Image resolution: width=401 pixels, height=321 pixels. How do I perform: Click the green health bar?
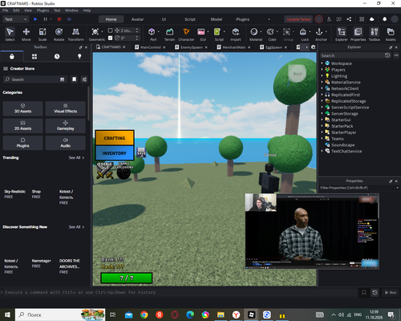tap(127, 278)
